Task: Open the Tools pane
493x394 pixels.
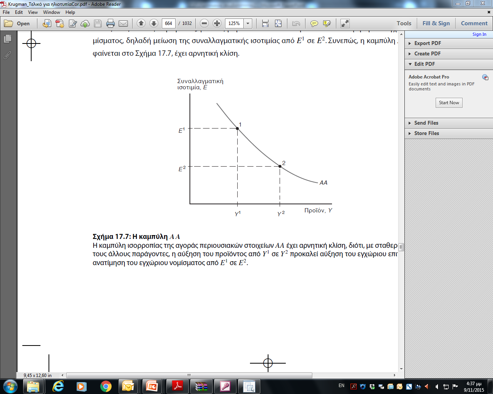Action: click(x=404, y=23)
